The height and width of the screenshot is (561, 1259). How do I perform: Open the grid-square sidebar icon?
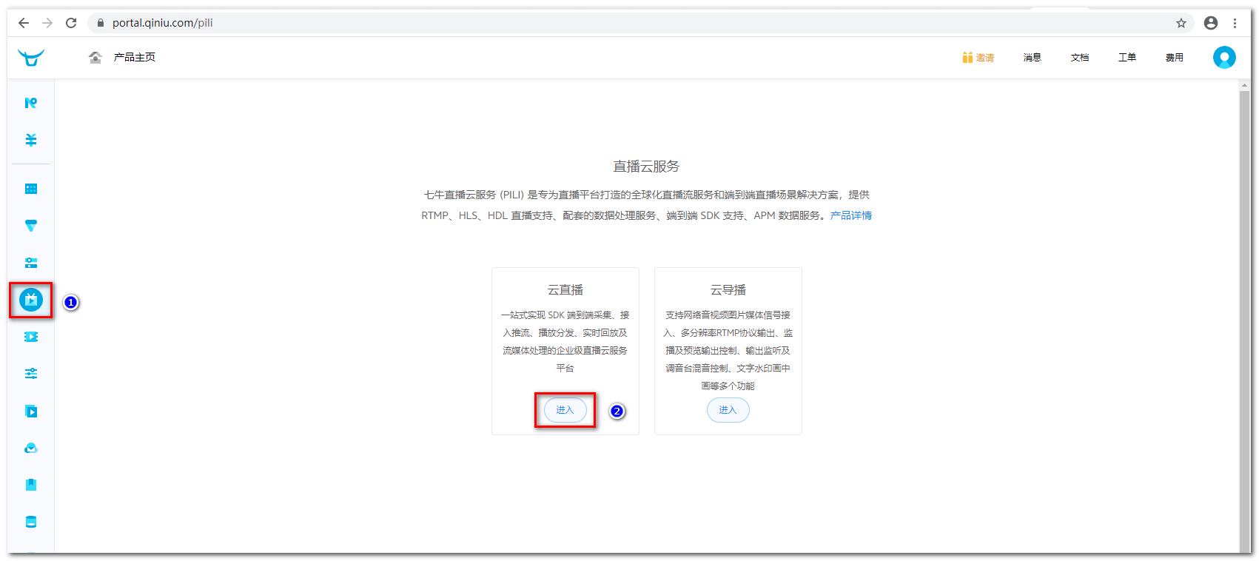point(31,189)
